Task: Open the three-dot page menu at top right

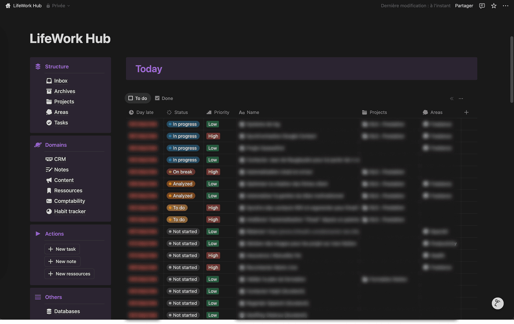Action: (x=506, y=6)
